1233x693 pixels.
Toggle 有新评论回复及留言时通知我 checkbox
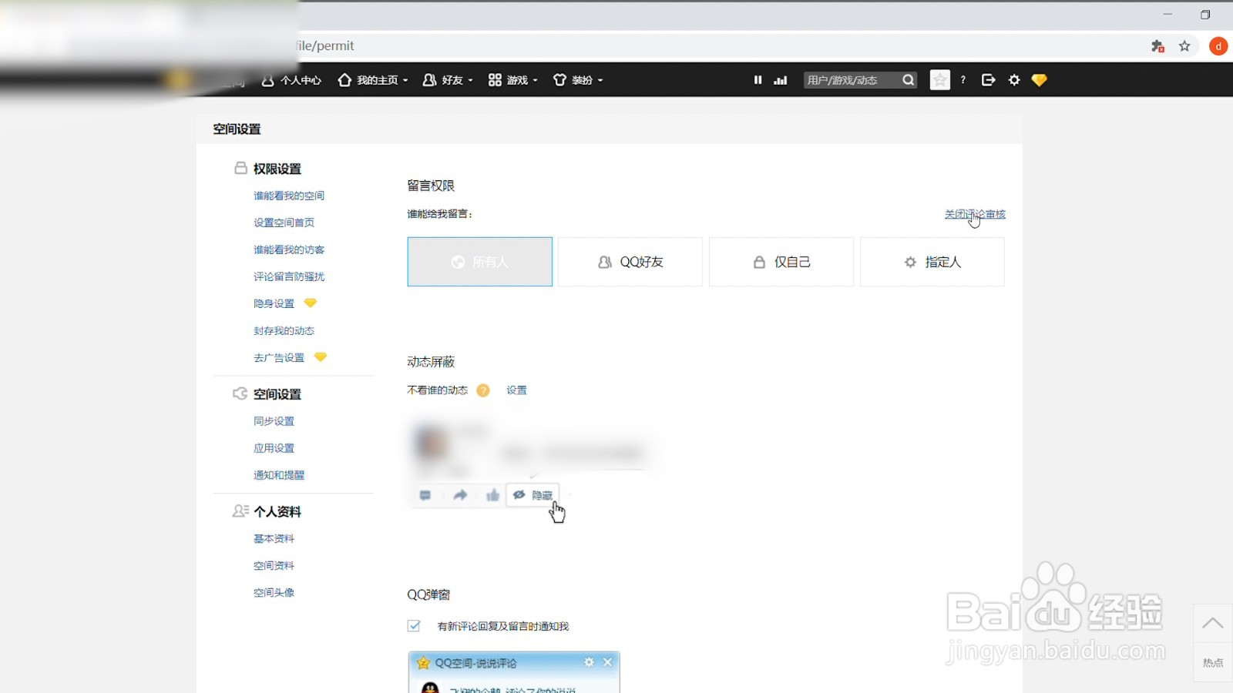pos(414,626)
